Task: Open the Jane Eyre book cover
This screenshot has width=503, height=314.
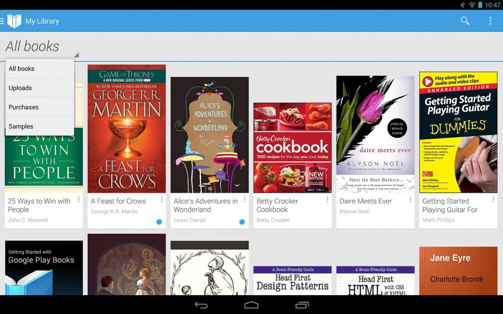Action: pyautogui.click(x=458, y=271)
